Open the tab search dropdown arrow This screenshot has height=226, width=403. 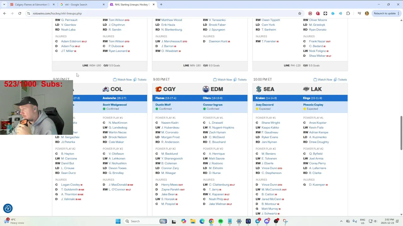point(3,4)
